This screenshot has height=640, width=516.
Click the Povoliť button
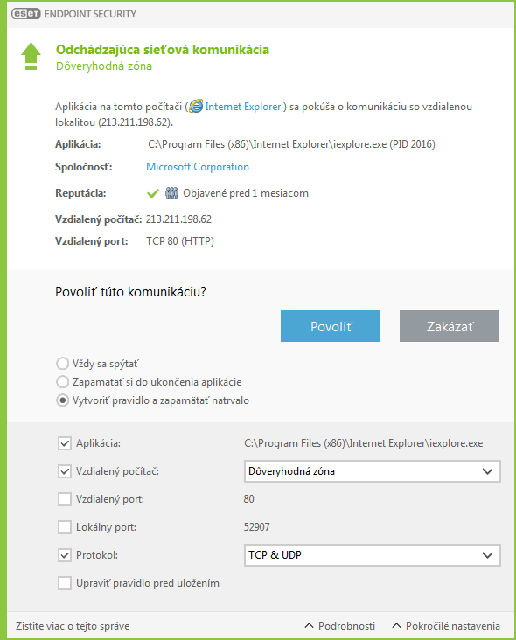(x=331, y=326)
